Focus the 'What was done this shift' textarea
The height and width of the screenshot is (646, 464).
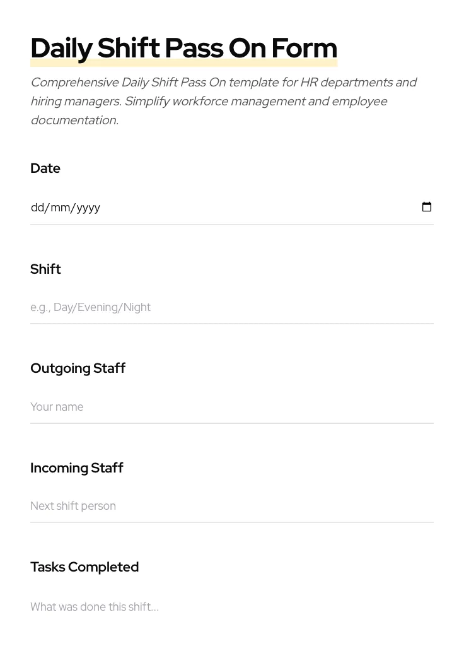click(231, 607)
